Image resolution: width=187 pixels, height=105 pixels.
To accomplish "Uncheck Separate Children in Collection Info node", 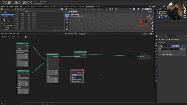I will pyautogui.click(x=72, y=79).
